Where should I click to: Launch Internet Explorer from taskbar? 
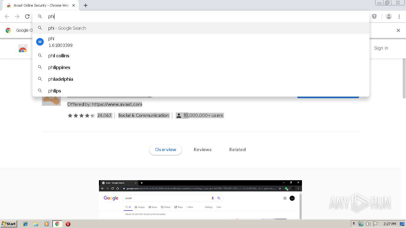click(25, 224)
